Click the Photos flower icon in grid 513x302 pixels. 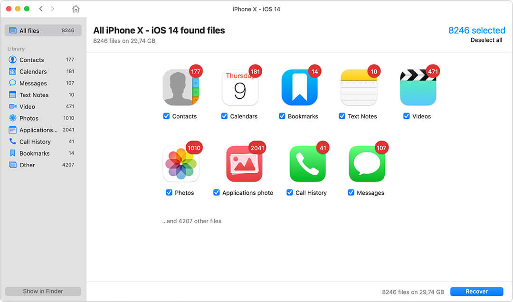tap(181, 164)
